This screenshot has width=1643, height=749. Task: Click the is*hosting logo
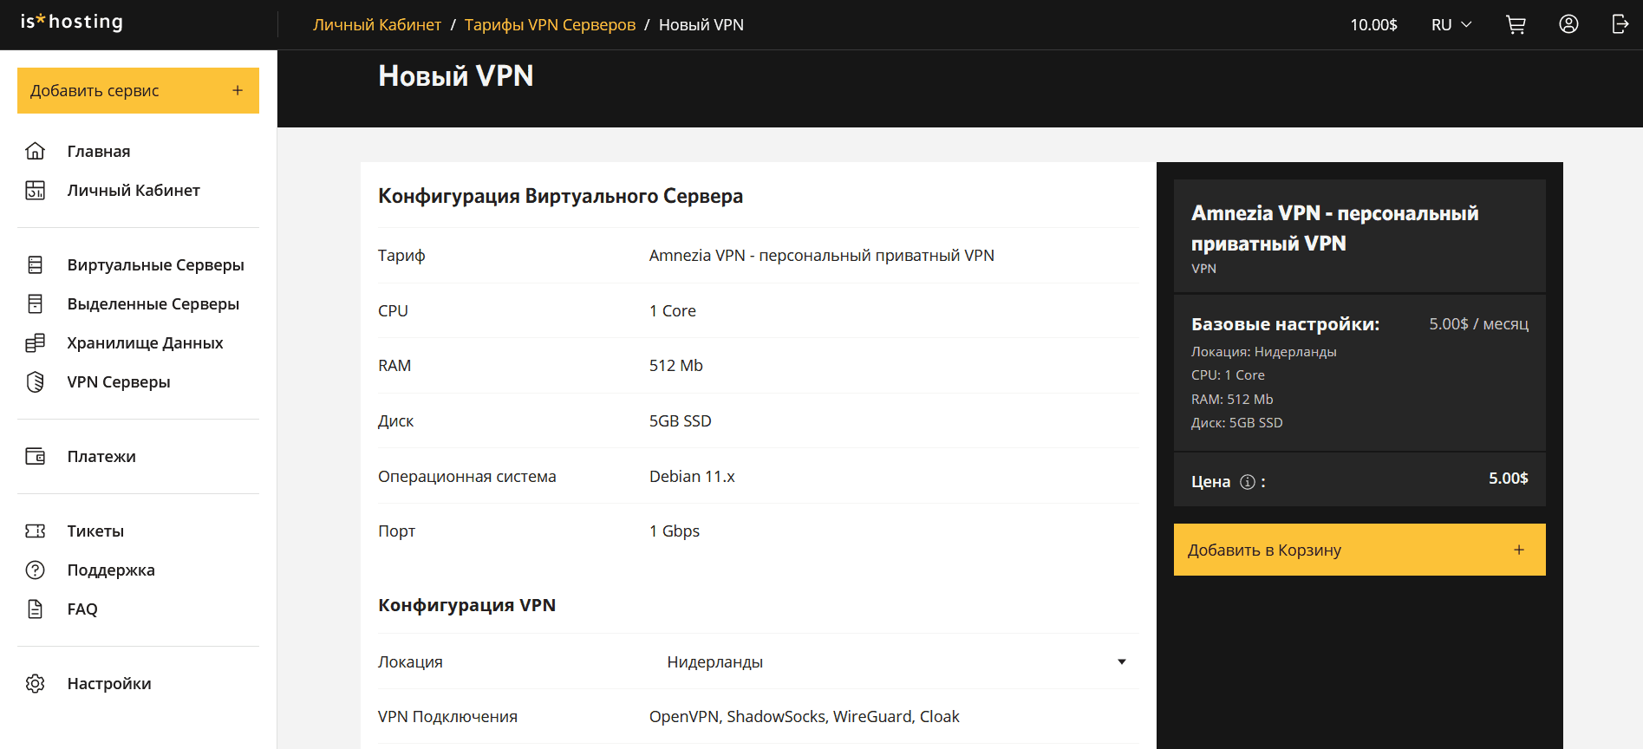pos(72,23)
